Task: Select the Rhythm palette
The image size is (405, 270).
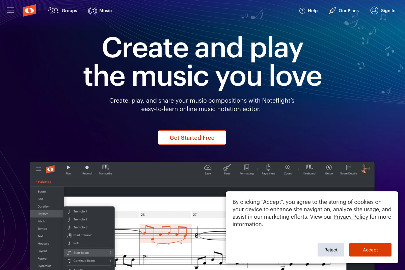Action: click(47, 214)
